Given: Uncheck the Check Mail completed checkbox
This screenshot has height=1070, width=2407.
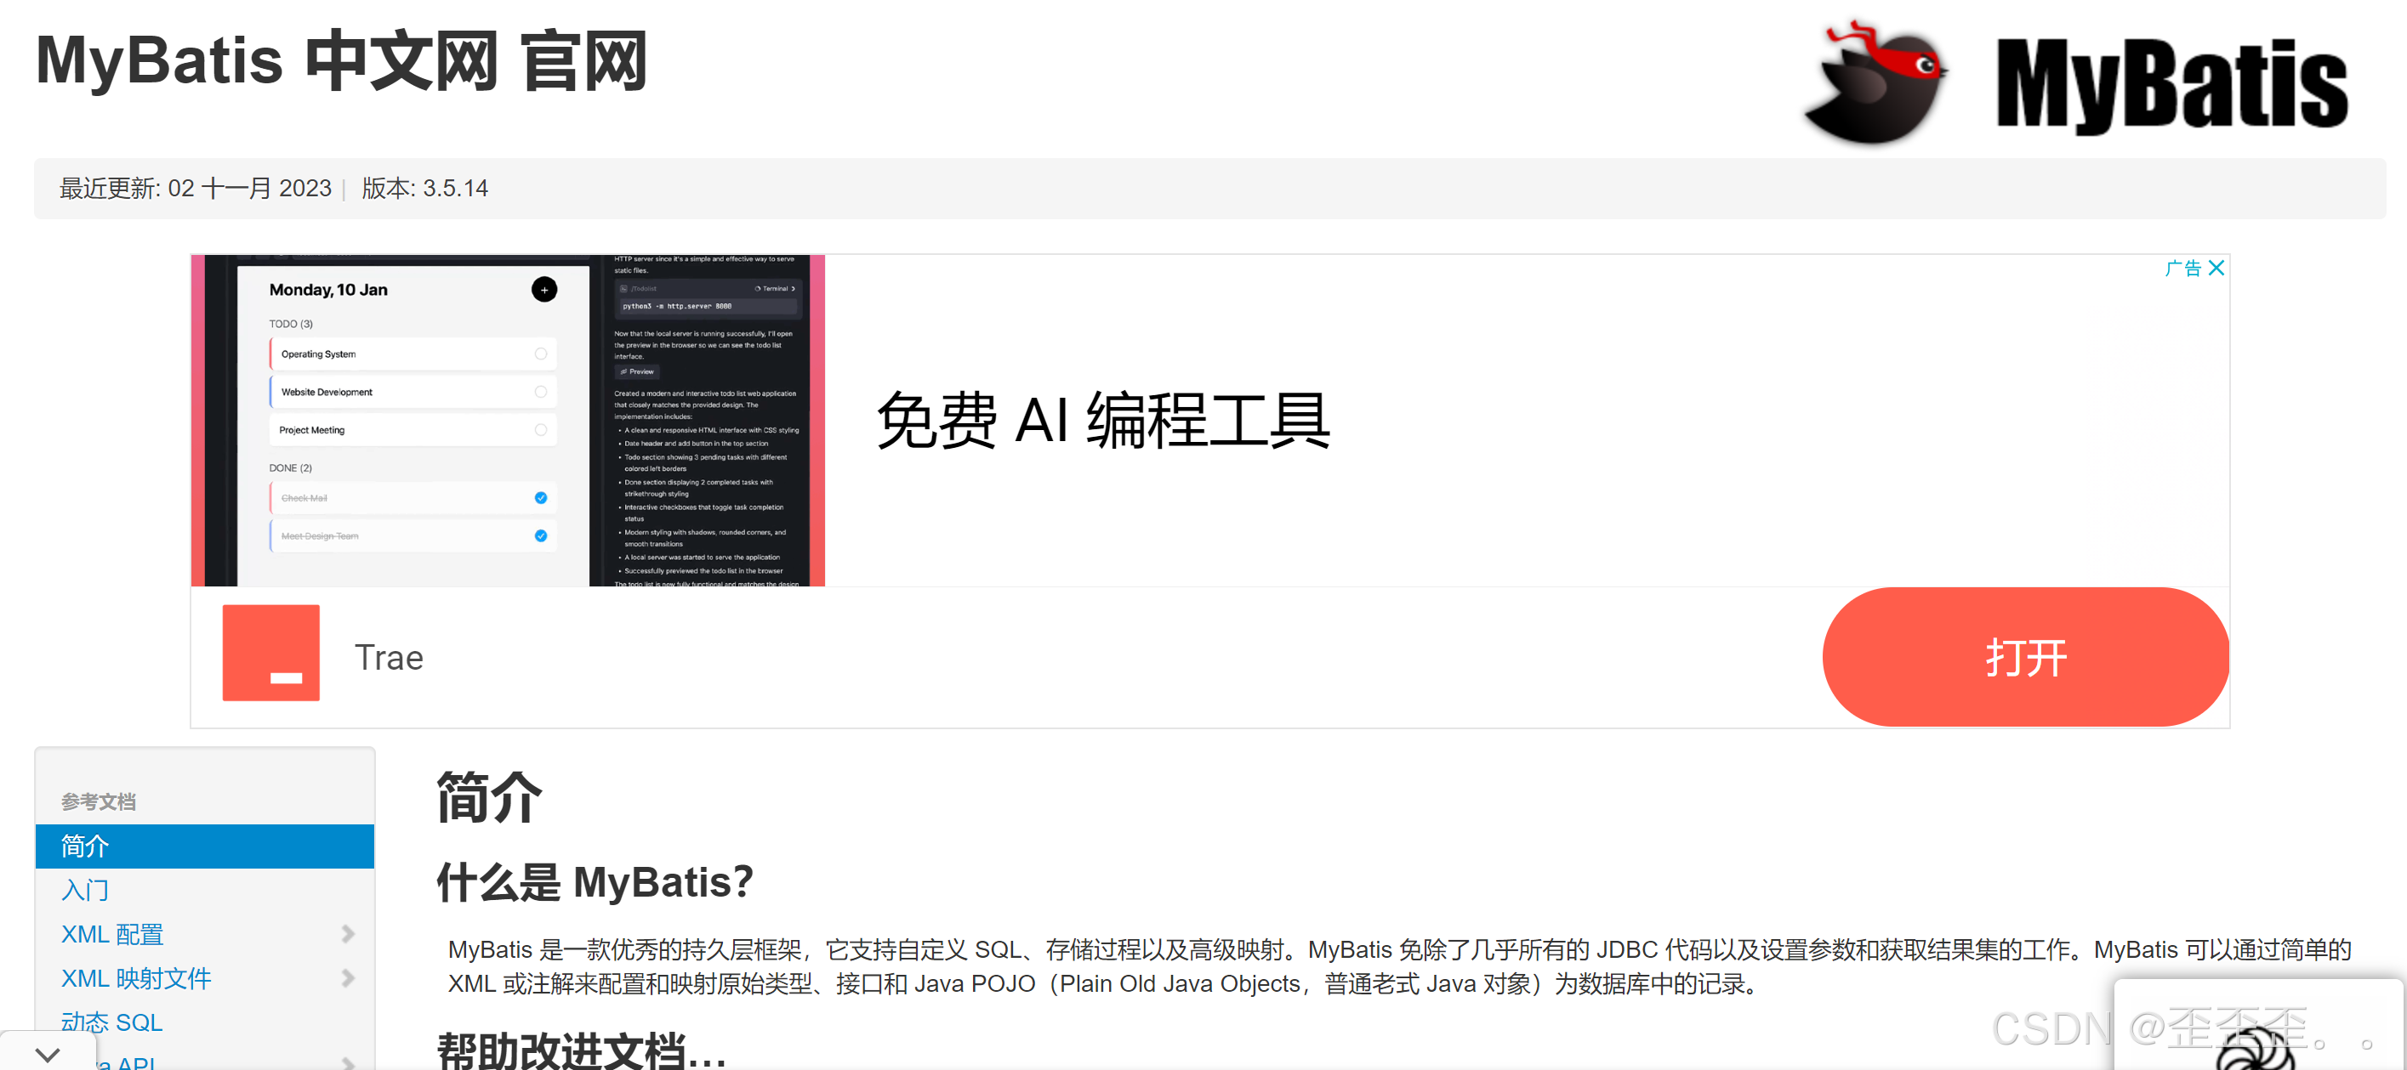Looking at the screenshot, I should coord(540,498).
